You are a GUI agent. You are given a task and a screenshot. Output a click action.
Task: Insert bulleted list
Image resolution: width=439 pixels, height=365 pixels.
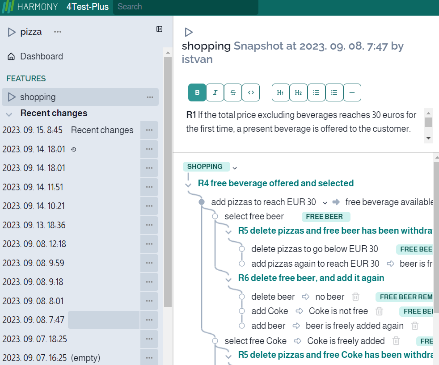[x=317, y=92]
